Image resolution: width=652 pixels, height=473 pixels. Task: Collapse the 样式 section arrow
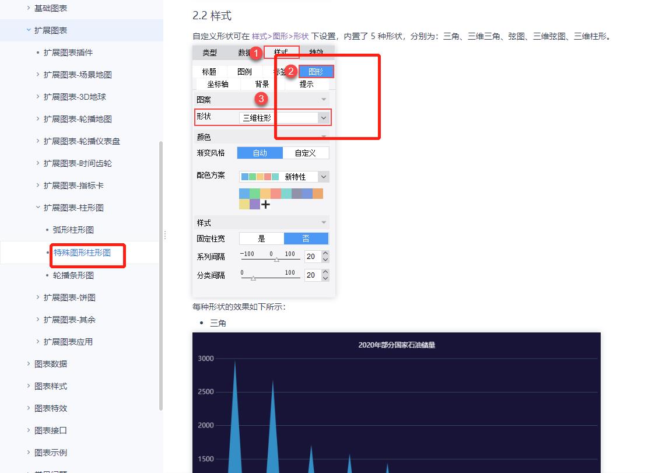324,223
